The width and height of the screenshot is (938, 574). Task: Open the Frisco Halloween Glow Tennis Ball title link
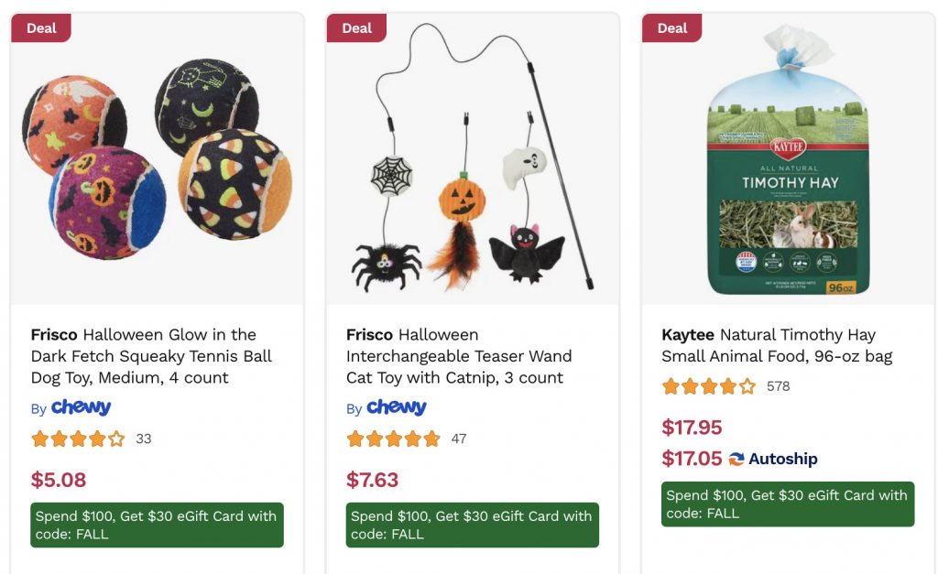151,356
